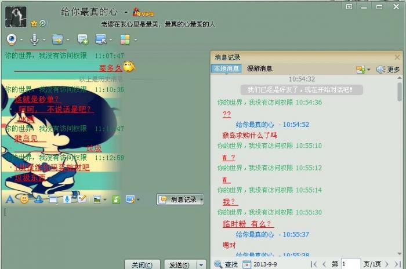The height and width of the screenshot is (269, 406).
Task: Open the star level icon under name
Action: pyautogui.click(x=34, y=24)
